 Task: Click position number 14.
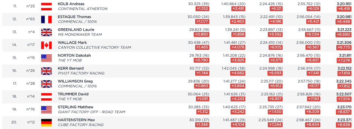pos(15,45)
